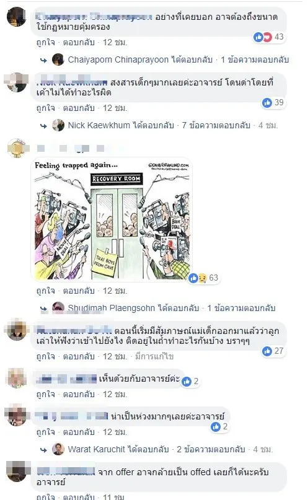The height and width of the screenshot is (500, 308).
Task: Click the like reaction icon showing 39
Action: click(x=267, y=102)
